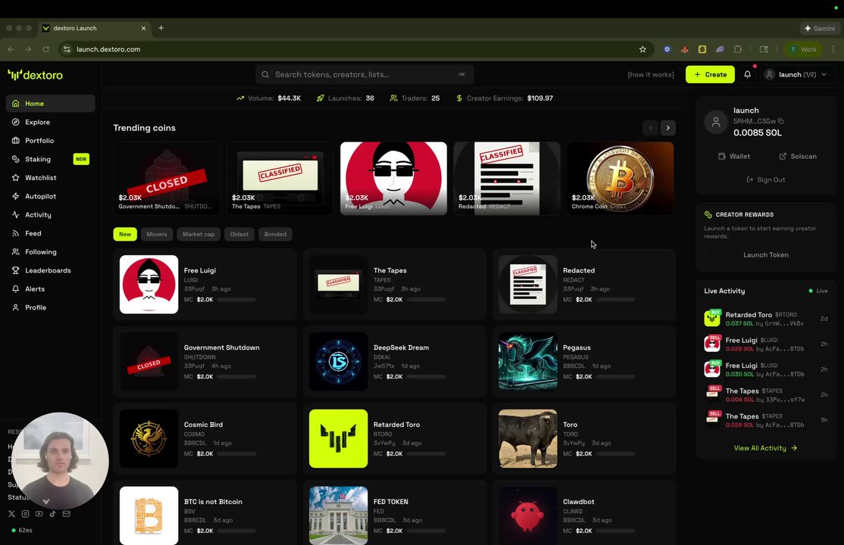Image resolution: width=844 pixels, height=545 pixels.
Task: Open Government Shutdown trending card
Action: 167,178
